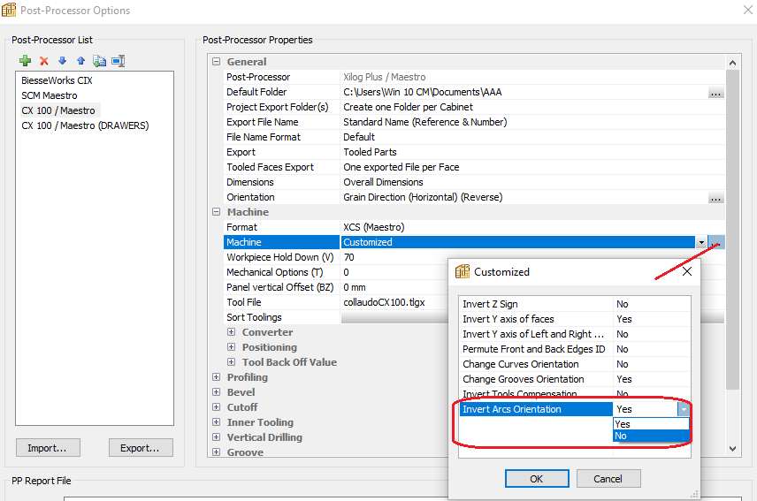The image size is (757, 501).
Task: Select BiesseWorks CIX in the post-processor list
Action: pos(57,80)
